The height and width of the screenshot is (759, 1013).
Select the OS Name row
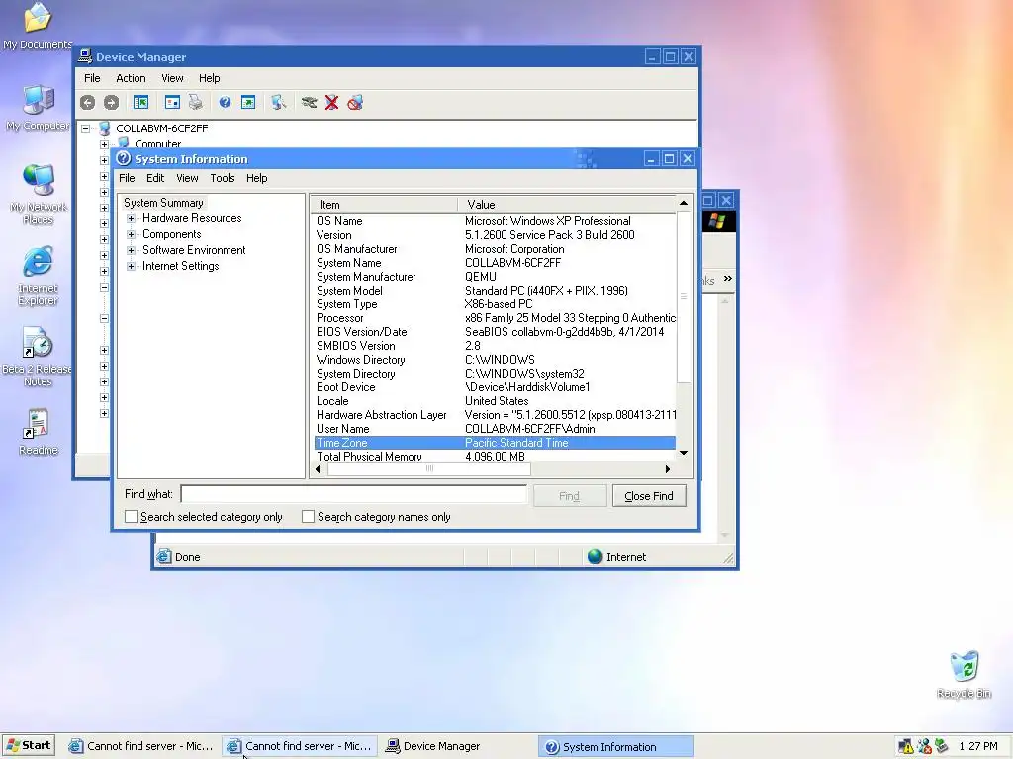(x=495, y=221)
